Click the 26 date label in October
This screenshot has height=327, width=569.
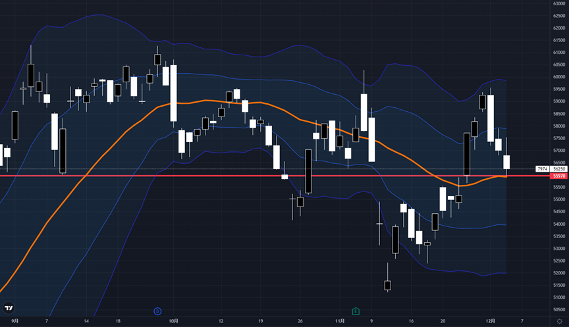[300, 321]
